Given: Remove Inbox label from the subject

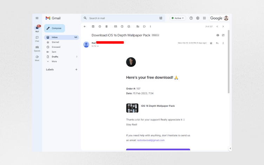Looking at the screenshot, I should click(158, 35).
